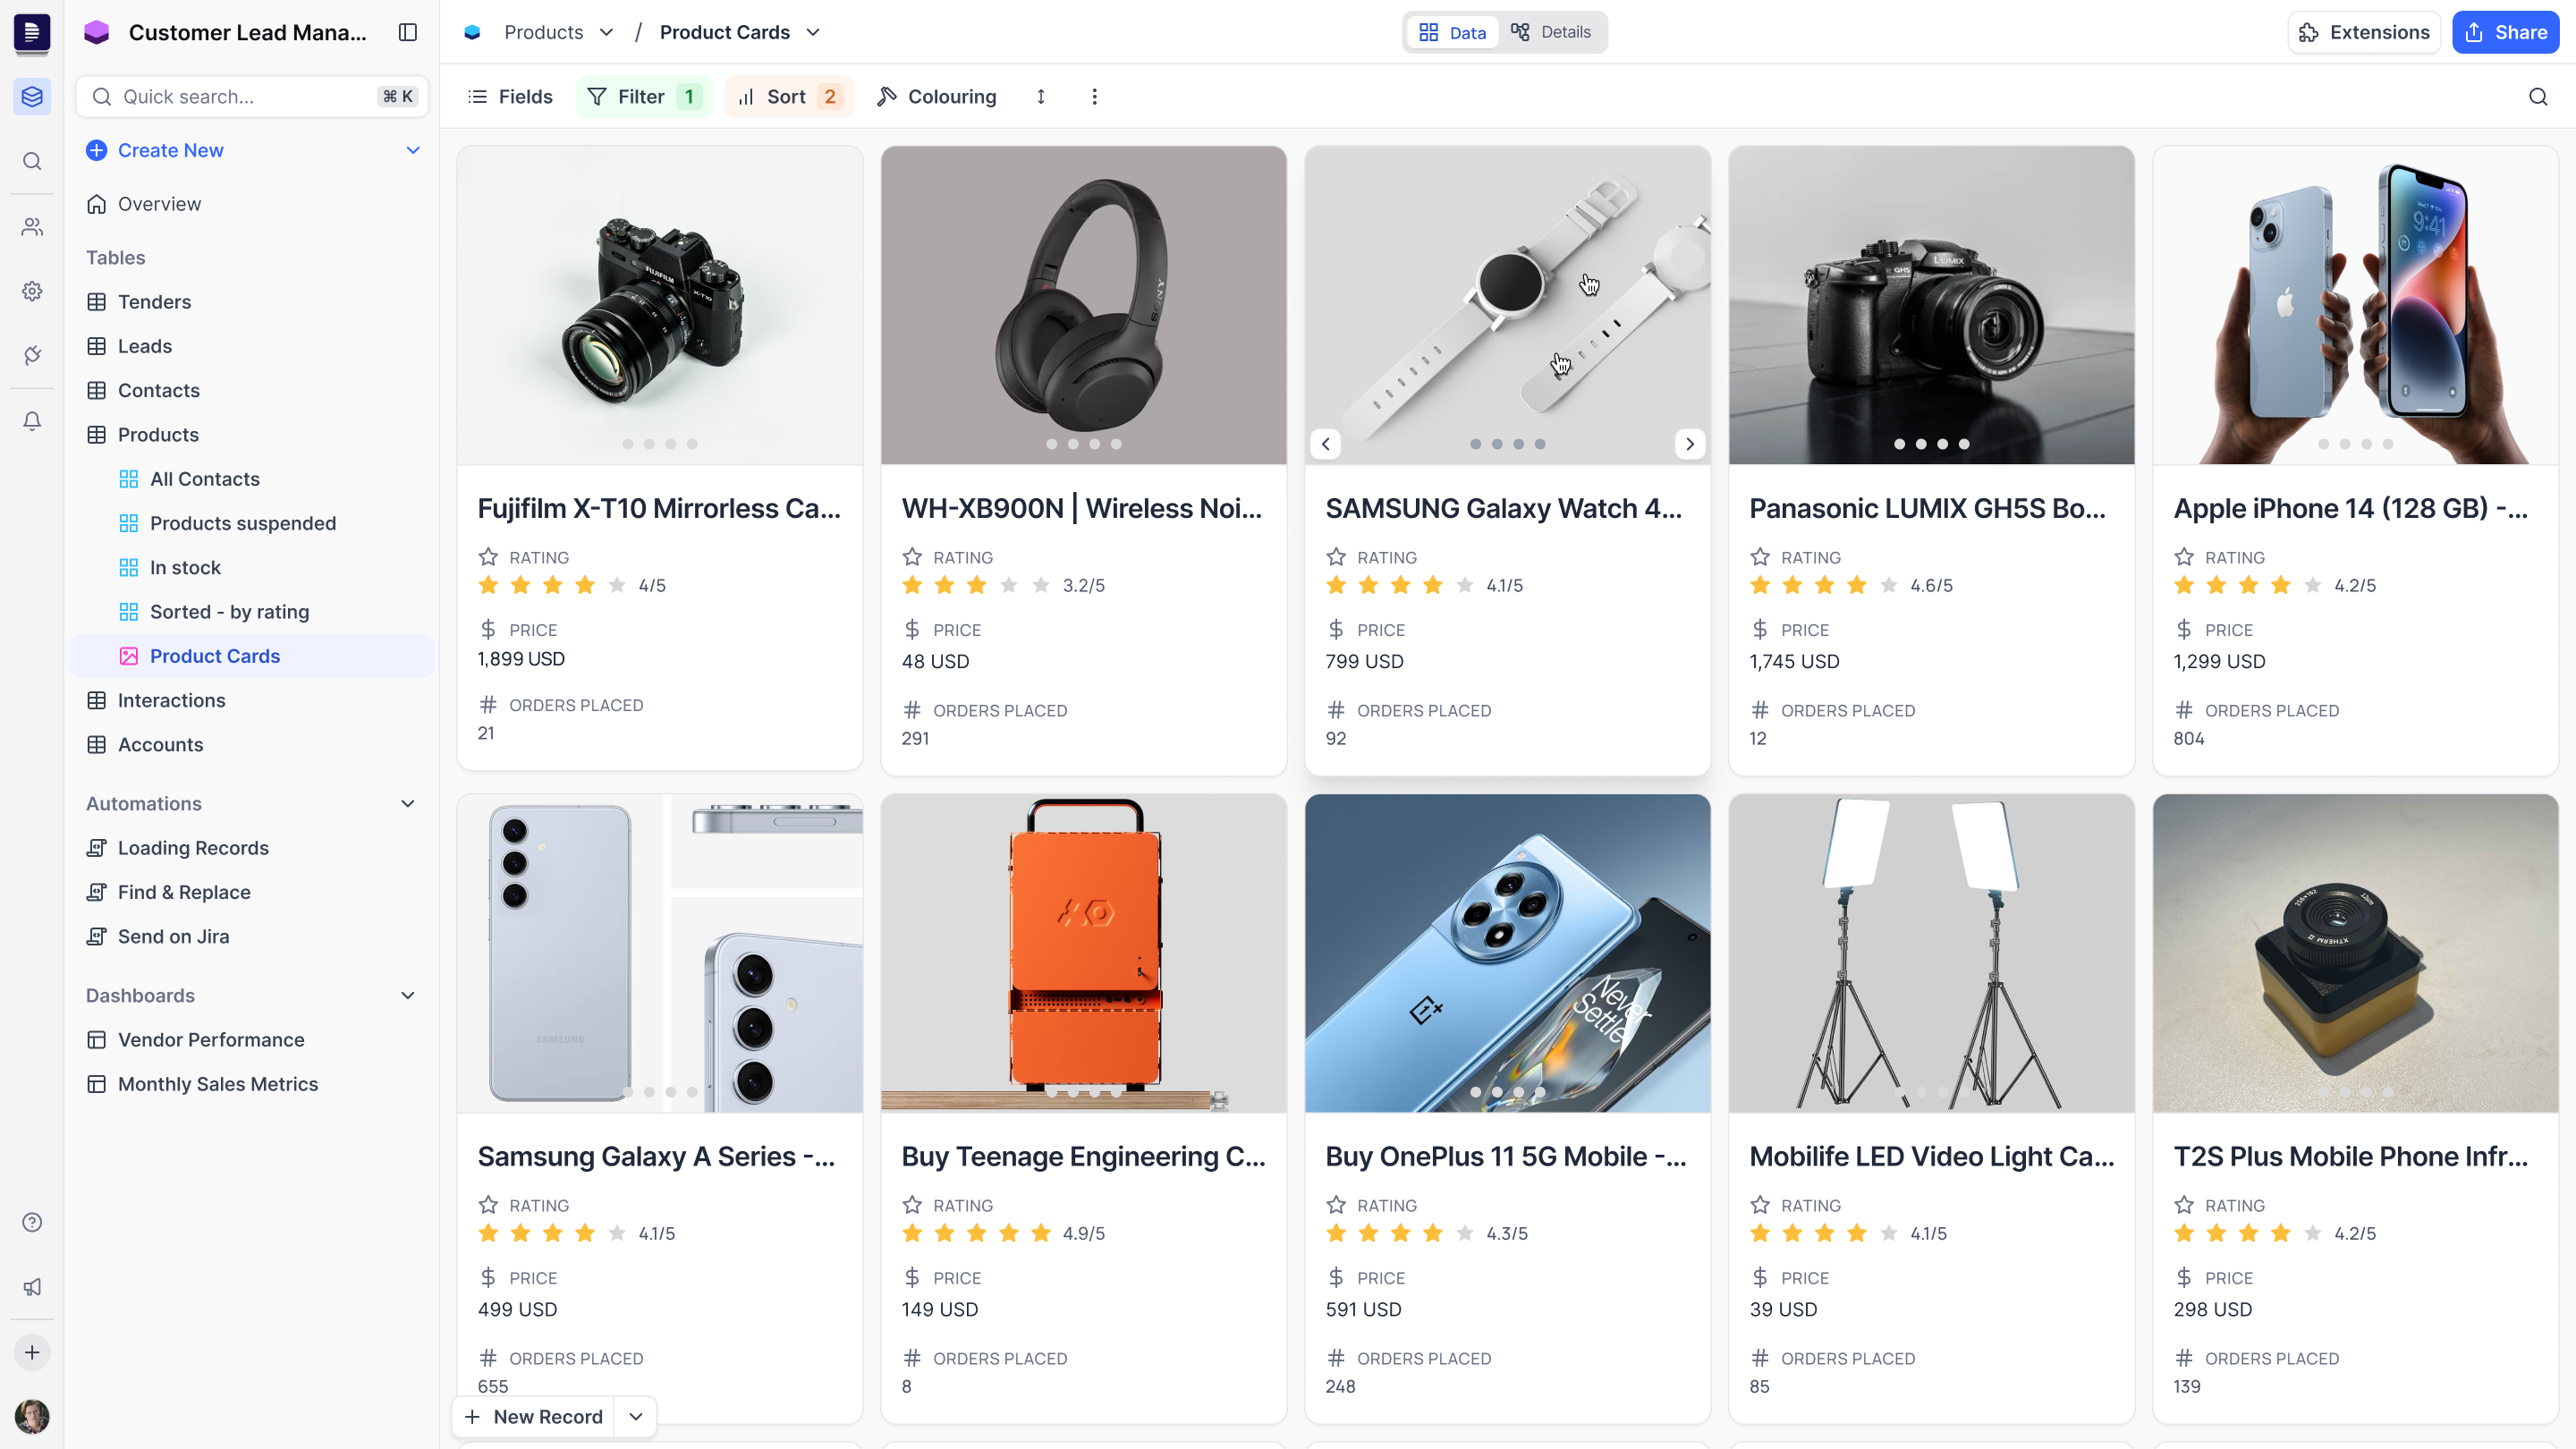Expand the Create New dropdown chevron
This screenshot has width=2576, height=1449.
pyautogui.click(x=413, y=150)
